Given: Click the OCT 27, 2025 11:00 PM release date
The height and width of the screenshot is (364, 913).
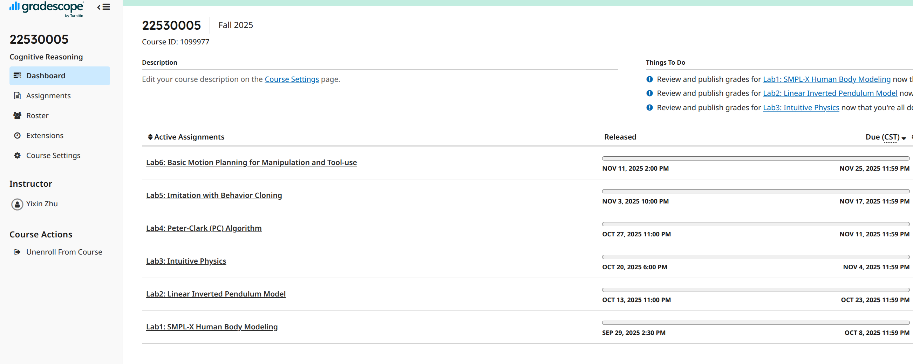Looking at the screenshot, I should coord(636,234).
